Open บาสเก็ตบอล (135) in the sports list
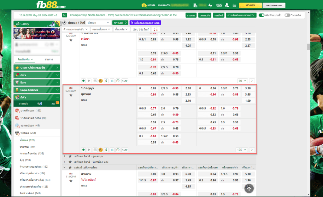Image resolution: width=323 pixels, height=197 pixels. point(37,110)
